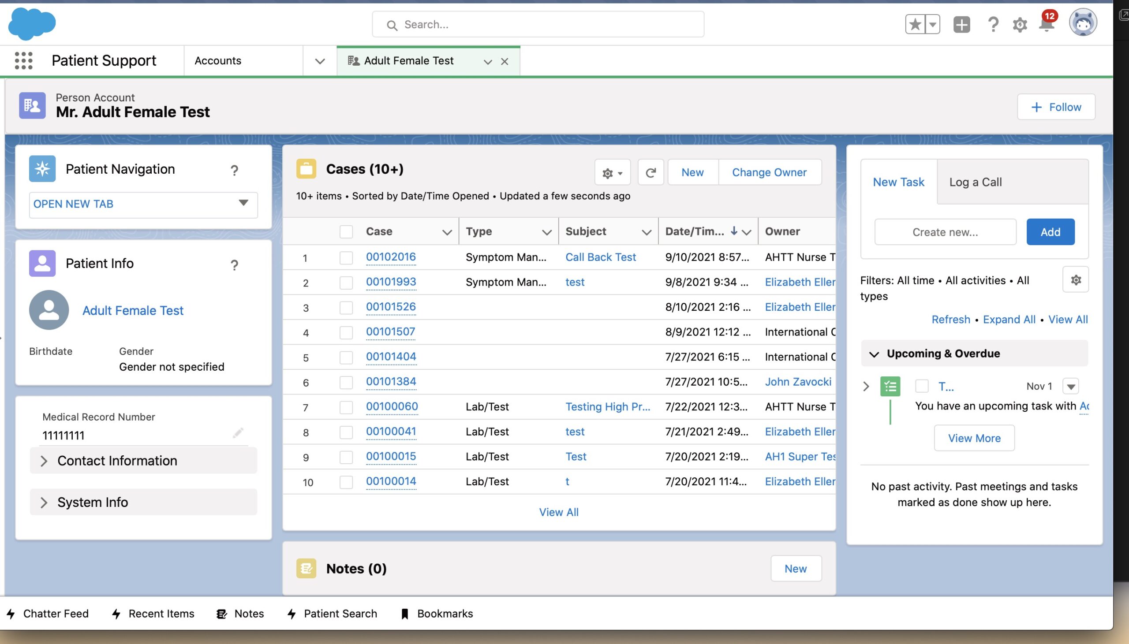Open the Accounts navigation dropdown chevron

(x=320, y=61)
